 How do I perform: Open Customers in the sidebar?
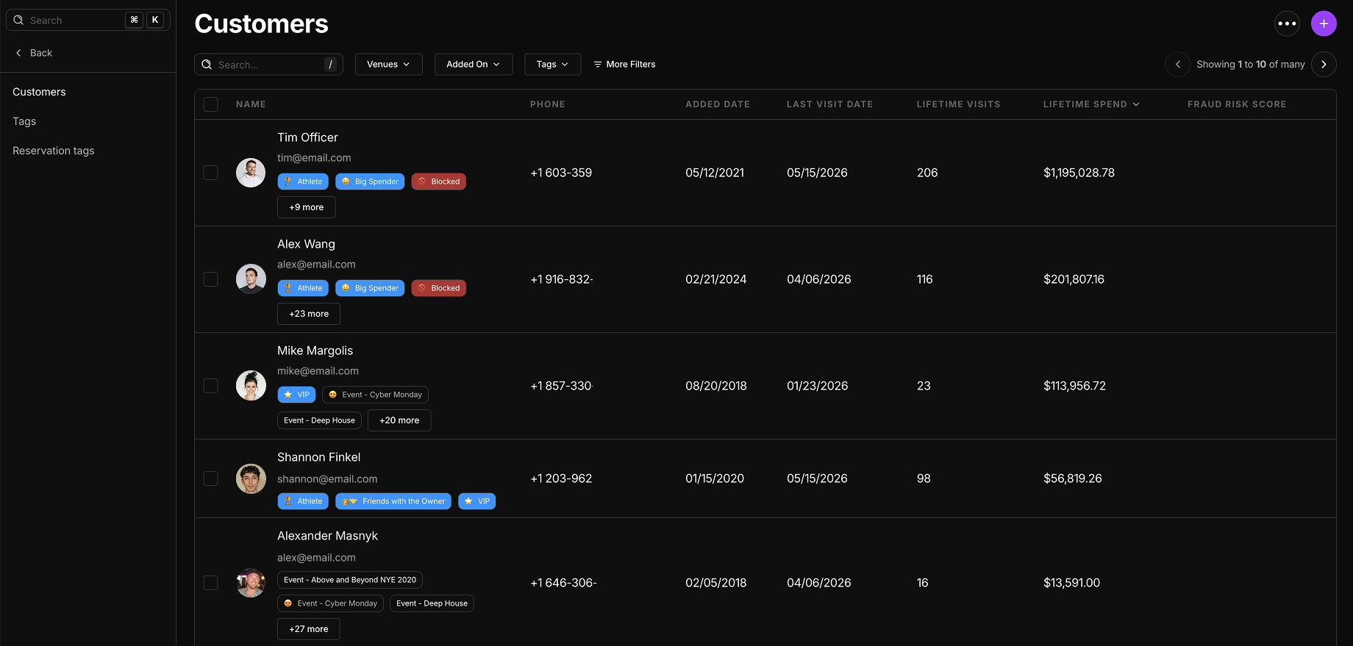coord(39,92)
